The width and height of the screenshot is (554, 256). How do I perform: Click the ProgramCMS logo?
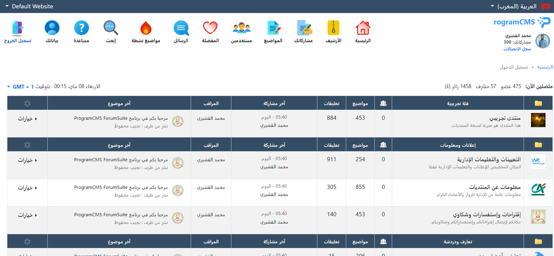[x=522, y=22]
